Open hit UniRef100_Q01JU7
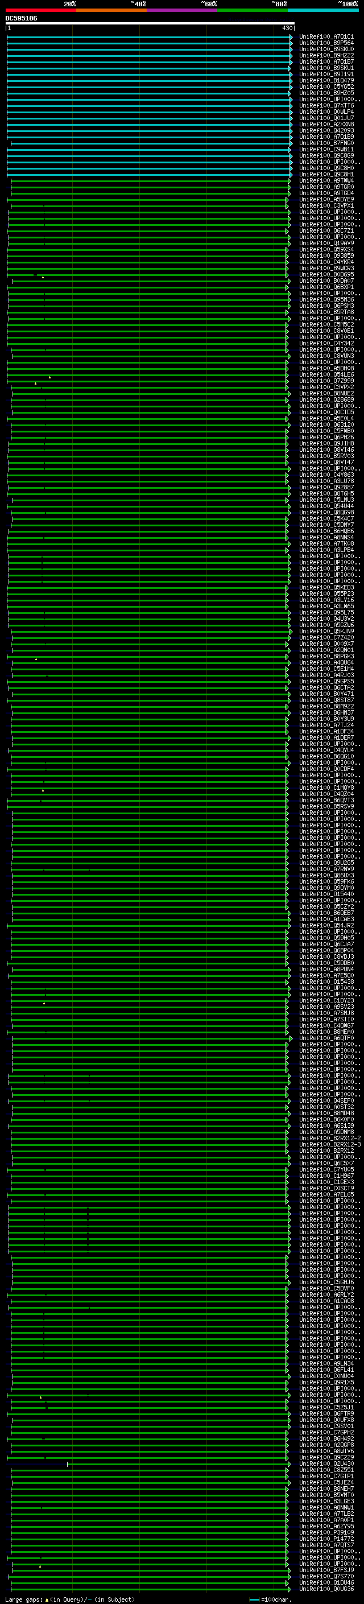Viewport: 364px width, 1604px height. pyautogui.click(x=326, y=118)
